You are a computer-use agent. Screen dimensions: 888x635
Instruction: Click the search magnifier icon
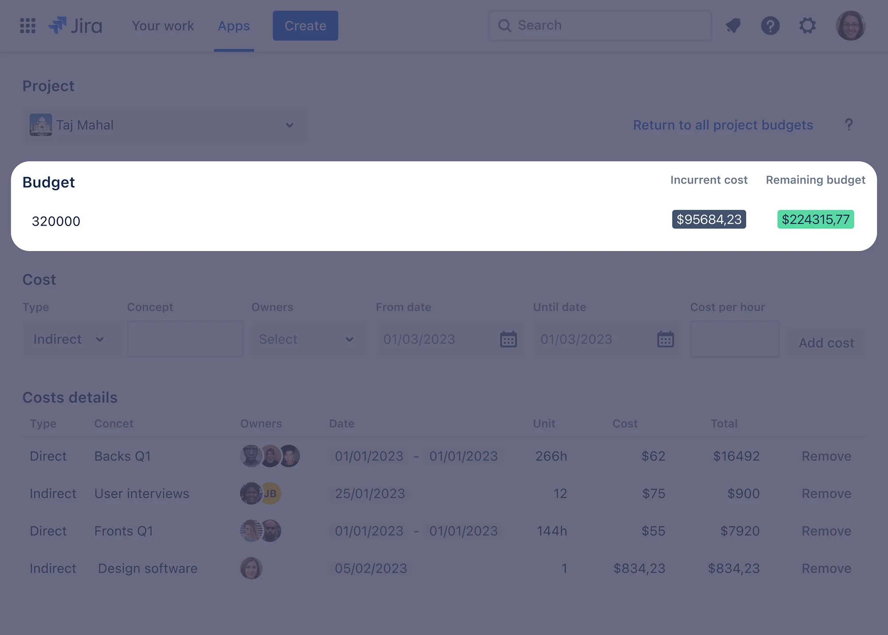click(x=504, y=25)
